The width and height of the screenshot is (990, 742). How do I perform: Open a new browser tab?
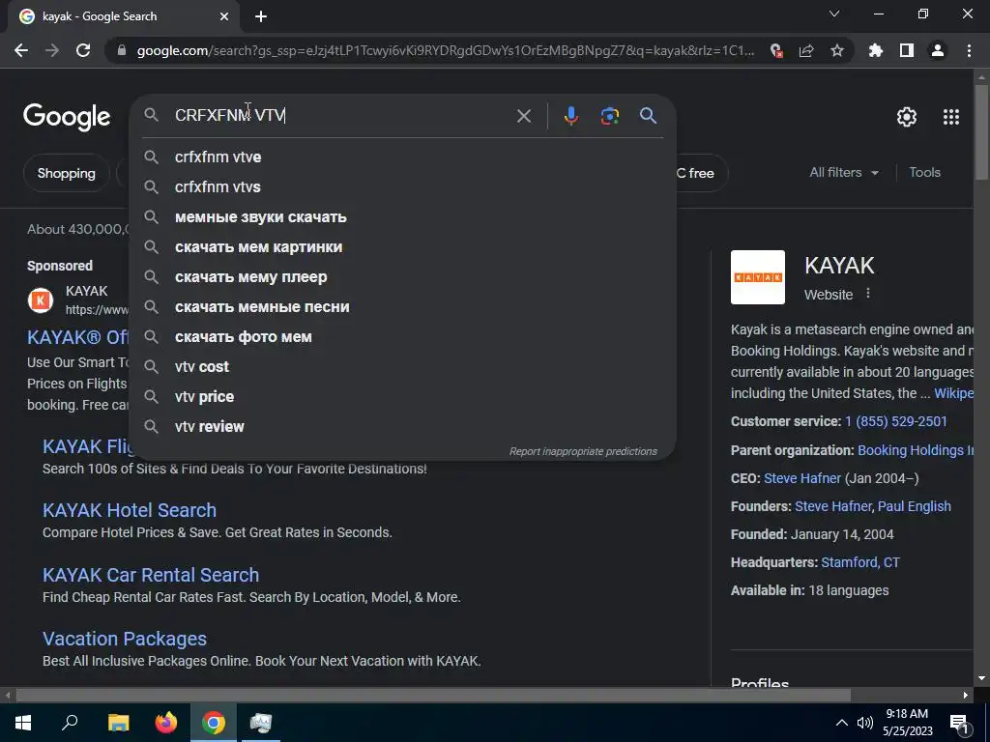click(261, 16)
